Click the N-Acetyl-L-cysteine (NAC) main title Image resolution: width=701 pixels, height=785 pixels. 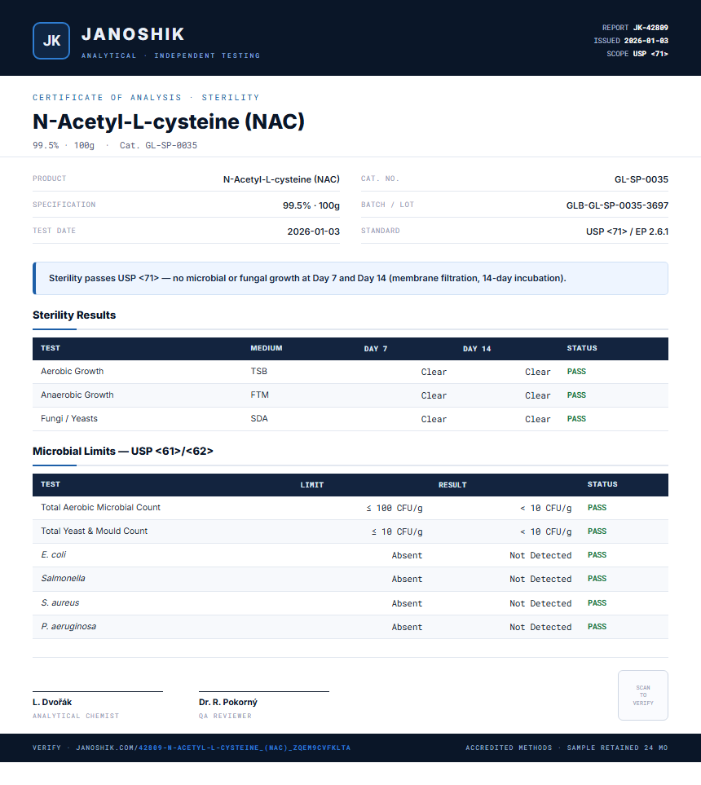click(169, 121)
